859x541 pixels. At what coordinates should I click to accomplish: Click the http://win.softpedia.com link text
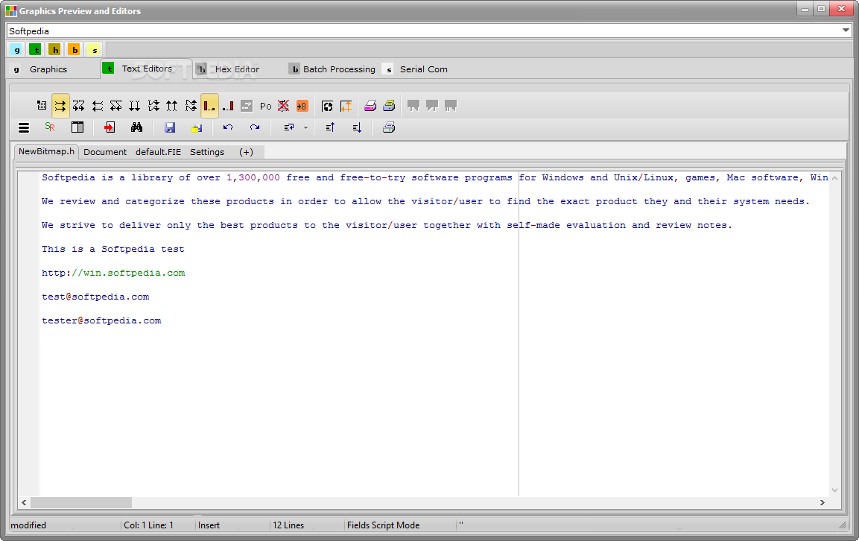pos(113,273)
